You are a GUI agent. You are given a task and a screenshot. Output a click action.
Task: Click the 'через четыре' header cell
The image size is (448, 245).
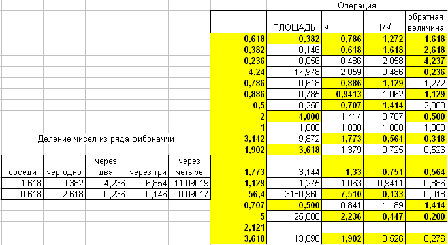click(189, 167)
